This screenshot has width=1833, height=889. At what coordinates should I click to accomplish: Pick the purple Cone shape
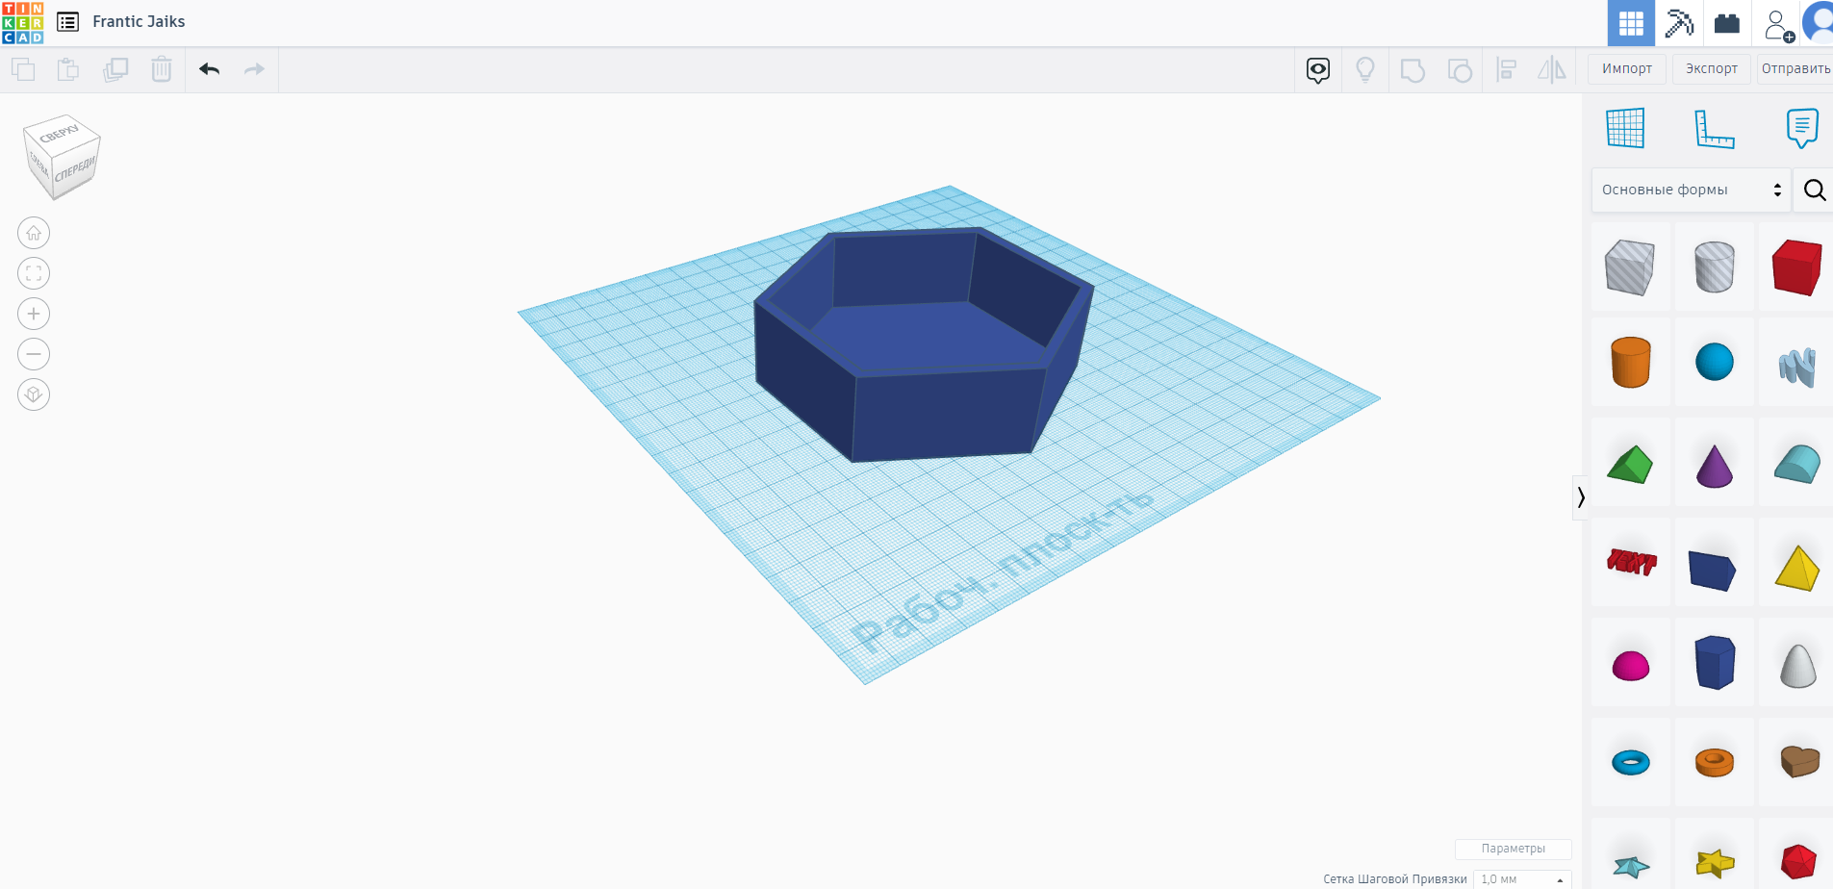coord(1714,466)
